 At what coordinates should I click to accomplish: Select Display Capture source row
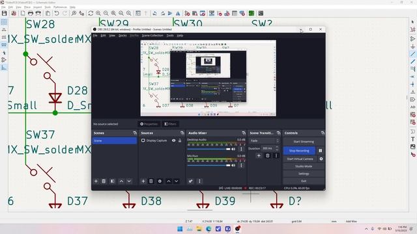[161, 140]
